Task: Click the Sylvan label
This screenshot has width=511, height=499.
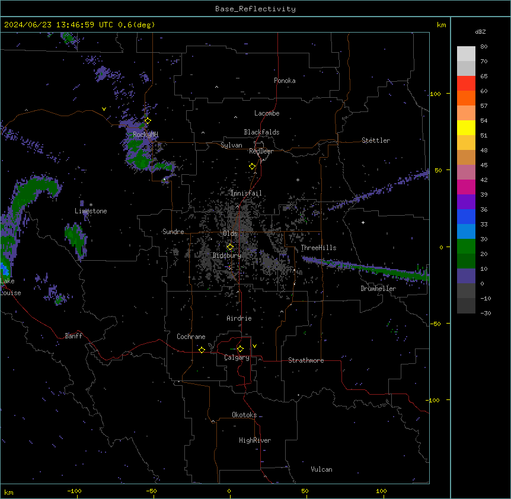Action: click(231, 145)
